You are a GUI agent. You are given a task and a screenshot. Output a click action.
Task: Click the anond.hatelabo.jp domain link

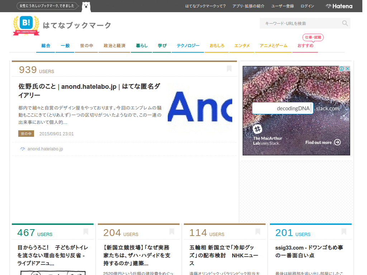[45, 149]
